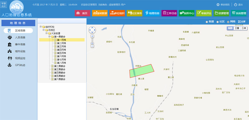
Task: Collapse the 石拐区 tree node
Action: [x=43, y=30]
